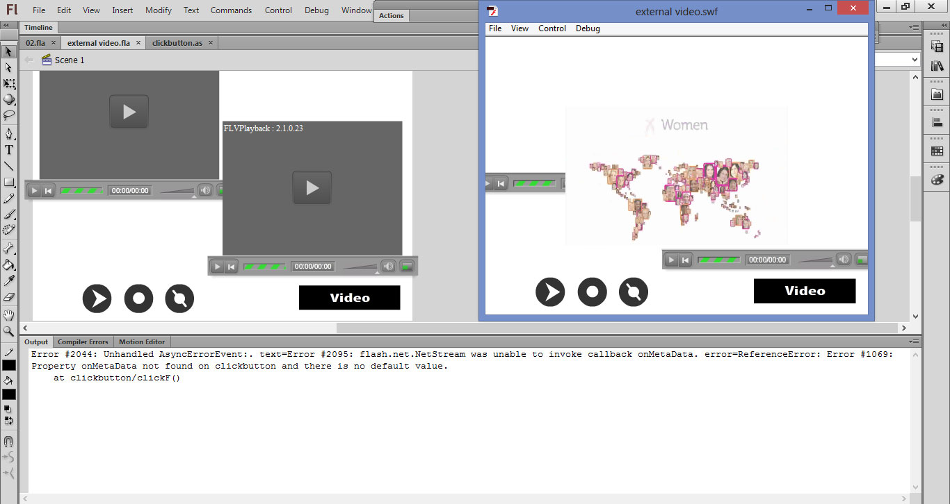The height and width of the screenshot is (504, 950).
Task: Select the Text tool
Action: 9,149
